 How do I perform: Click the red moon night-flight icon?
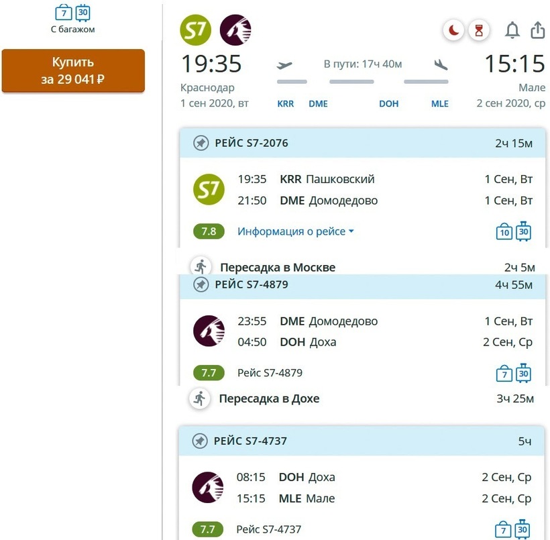454,30
